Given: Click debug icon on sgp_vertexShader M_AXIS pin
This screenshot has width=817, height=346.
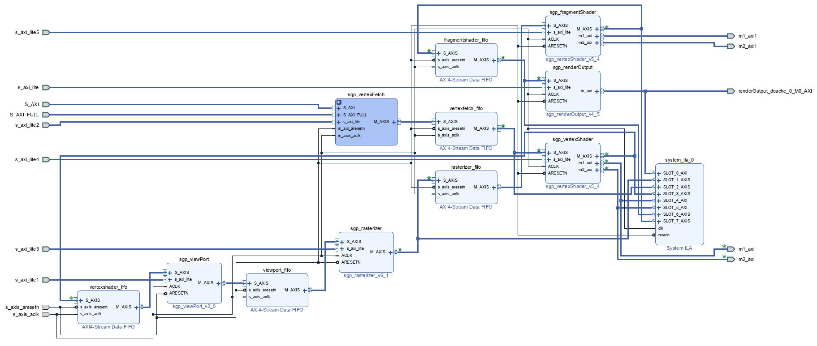Looking at the screenshot, I should coord(606,154).
